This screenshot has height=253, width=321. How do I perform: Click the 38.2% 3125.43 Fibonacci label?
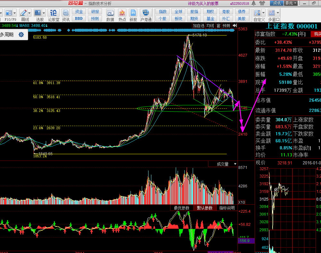click(47, 111)
